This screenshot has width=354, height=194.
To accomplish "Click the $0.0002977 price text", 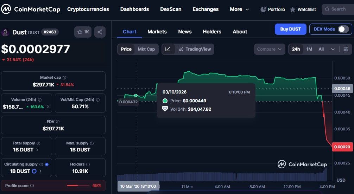I will tap(36, 49).
